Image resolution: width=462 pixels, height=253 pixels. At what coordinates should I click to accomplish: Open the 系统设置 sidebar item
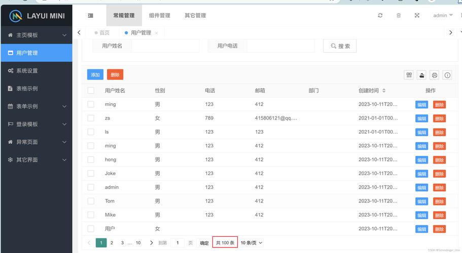[37, 70]
